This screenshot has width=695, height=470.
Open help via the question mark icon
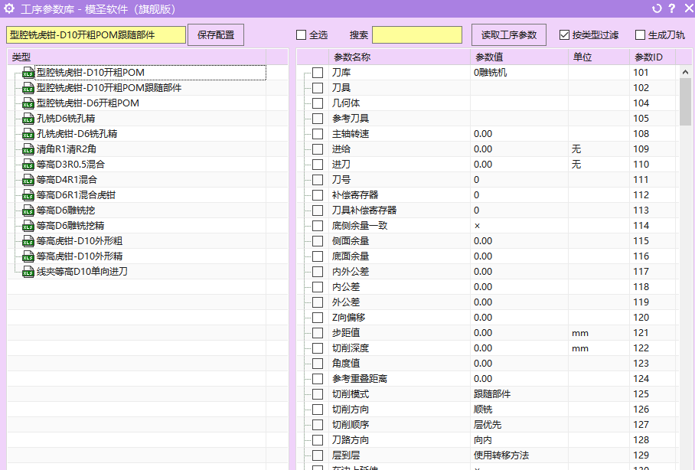(x=672, y=8)
